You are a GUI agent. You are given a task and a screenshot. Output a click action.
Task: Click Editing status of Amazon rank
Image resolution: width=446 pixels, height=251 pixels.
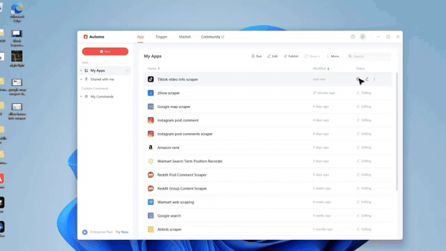tap(364, 147)
